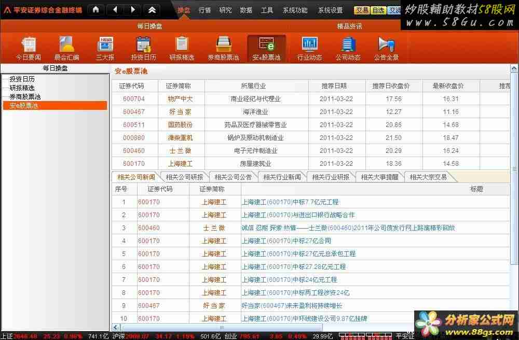The image size is (519, 340).
Task: Click 海洋渔业 industry cell
Action: pos(255,111)
